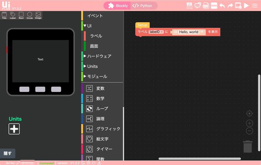
Task: Select the Circle shape tool
Action: (30, 15)
